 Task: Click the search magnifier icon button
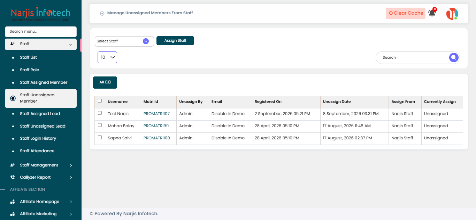click(x=454, y=57)
